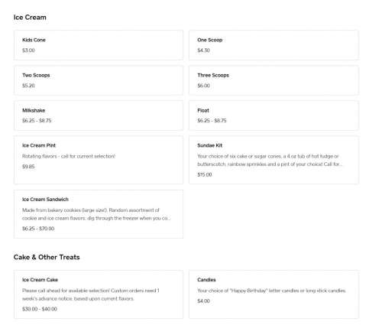Open the Three Scoops item card

coord(274,80)
